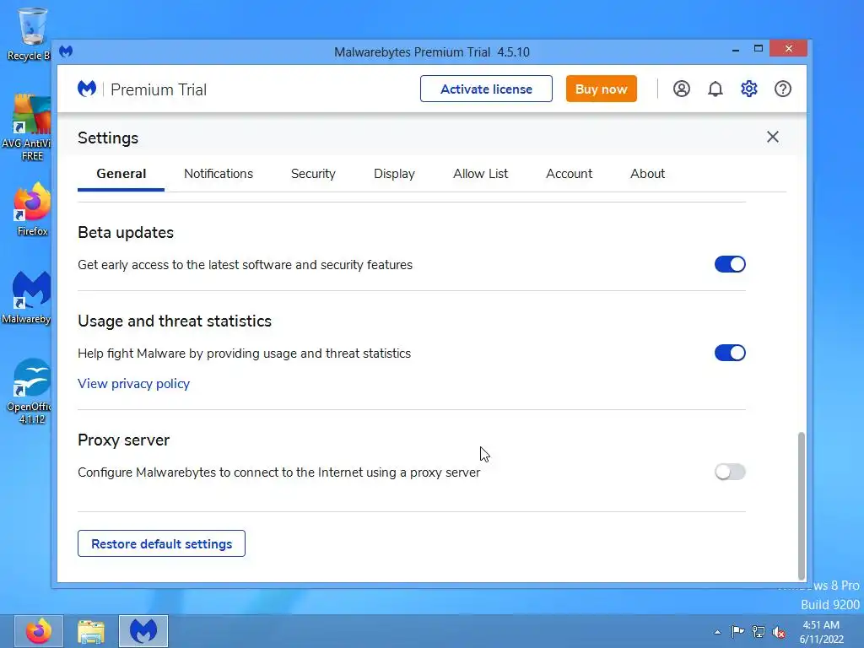The height and width of the screenshot is (648, 864).
Task: Click the network tray icon
Action: (759, 631)
